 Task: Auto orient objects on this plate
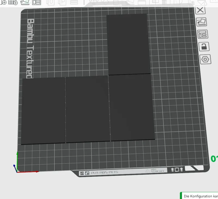click(x=201, y=22)
